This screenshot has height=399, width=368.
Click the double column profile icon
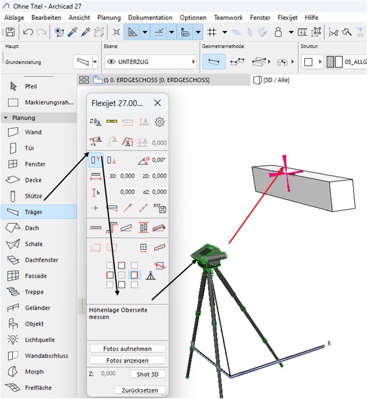pos(144,227)
